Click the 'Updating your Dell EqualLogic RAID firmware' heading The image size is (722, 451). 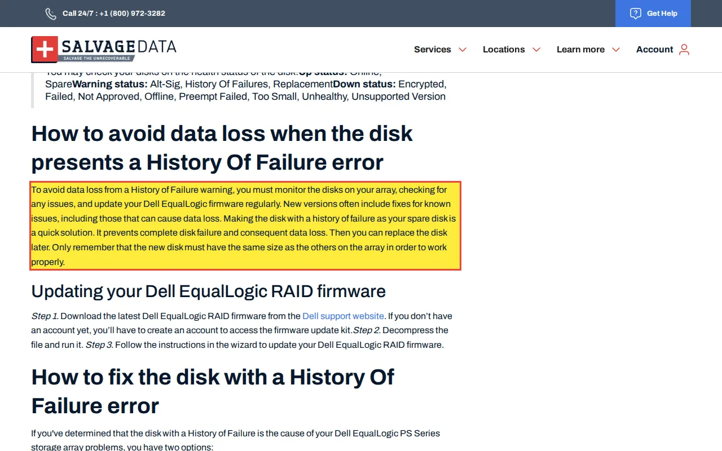[208, 291]
